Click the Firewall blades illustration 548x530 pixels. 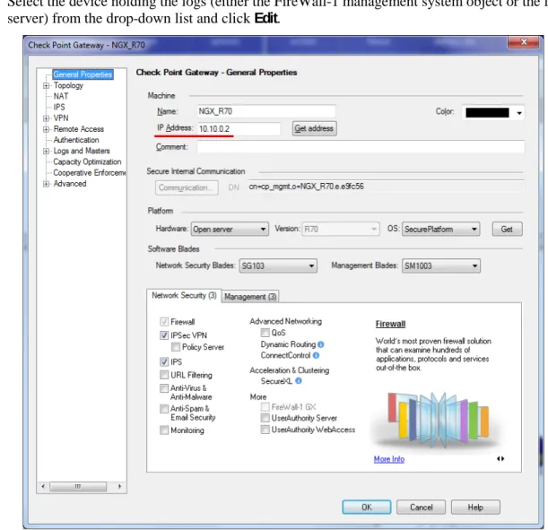(x=438, y=420)
